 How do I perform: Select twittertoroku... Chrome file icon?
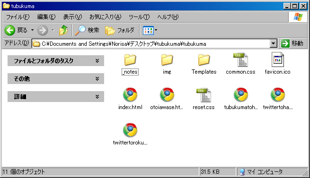(130, 130)
